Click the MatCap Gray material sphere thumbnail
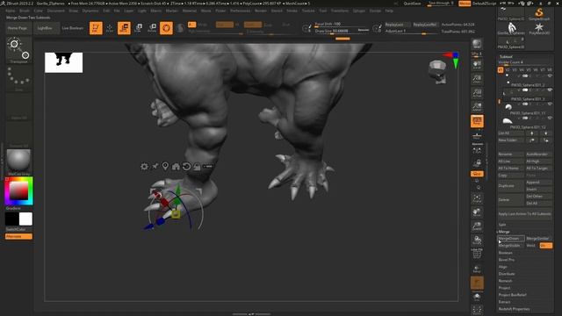Image resolution: width=562 pixels, height=316 pixels. point(18,160)
